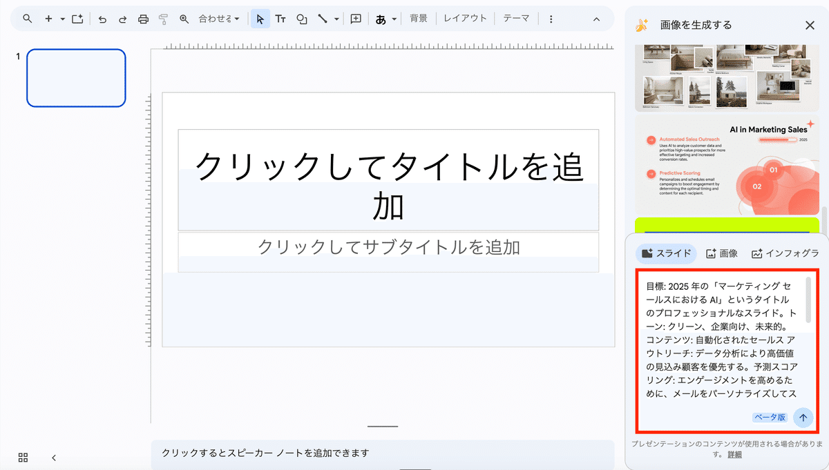Toggle the select arrow cursor tool
829x470 pixels.
click(260, 19)
